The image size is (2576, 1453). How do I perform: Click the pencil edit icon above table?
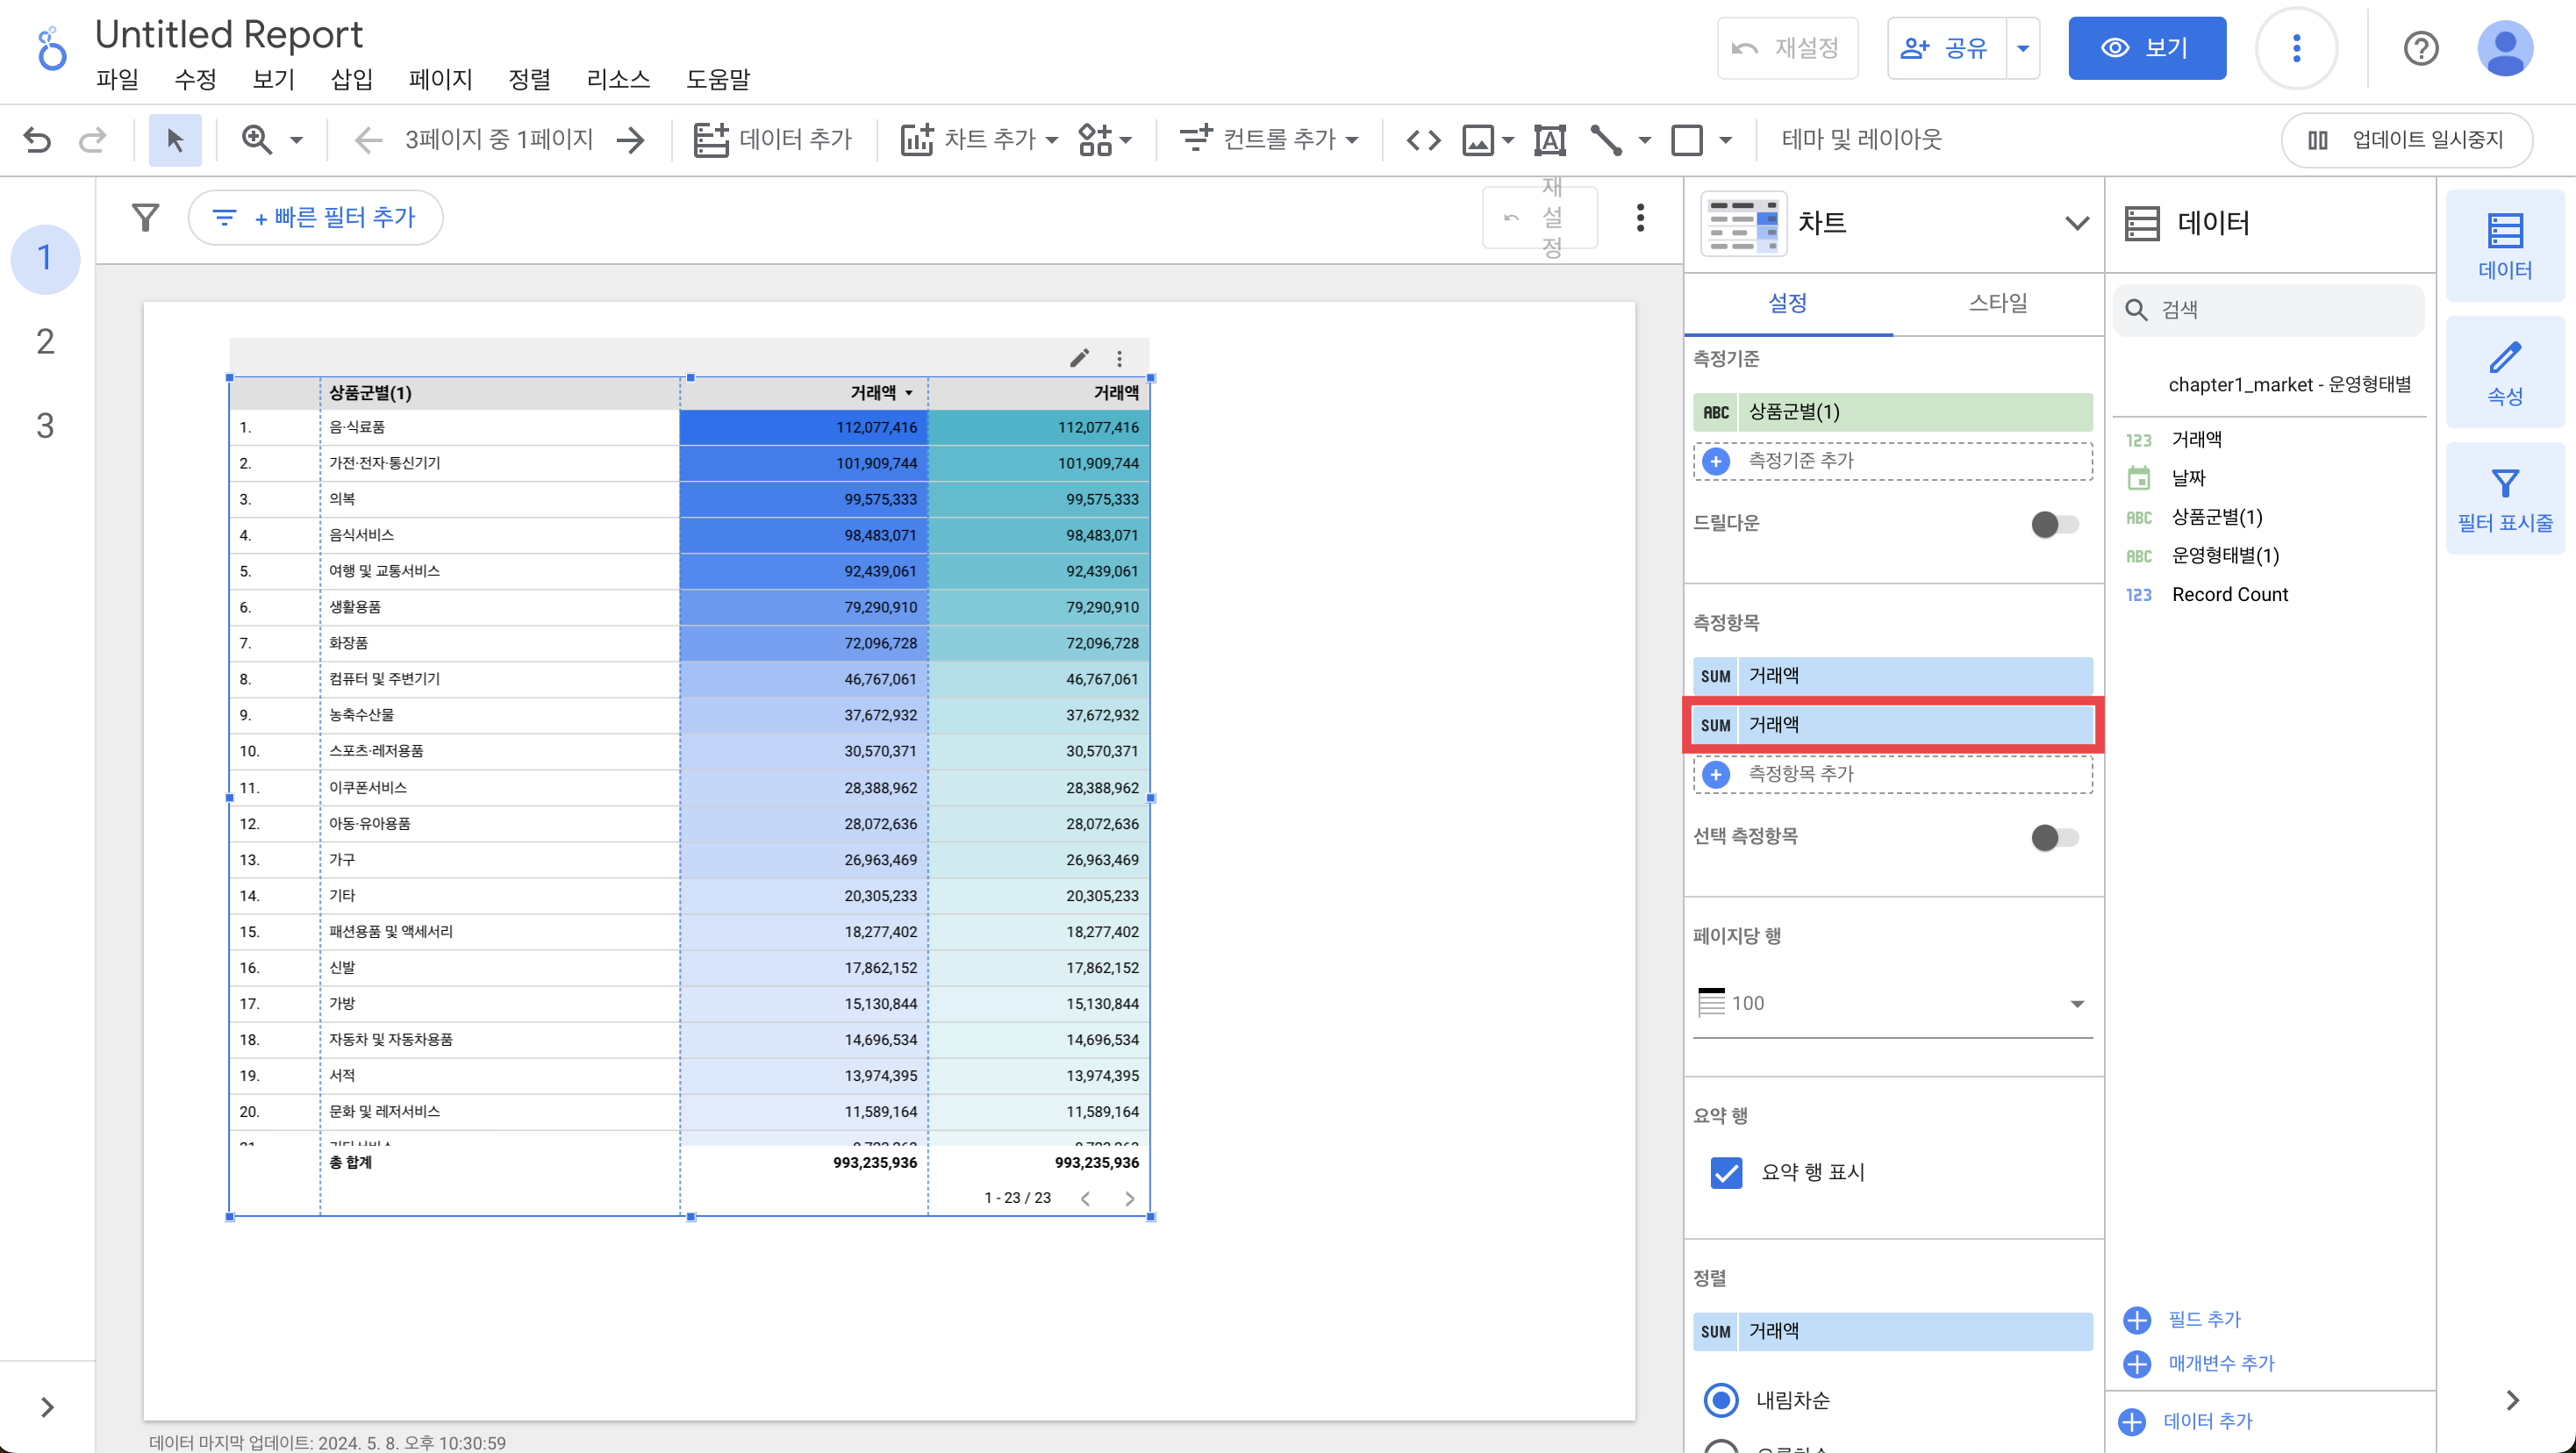(1079, 357)
